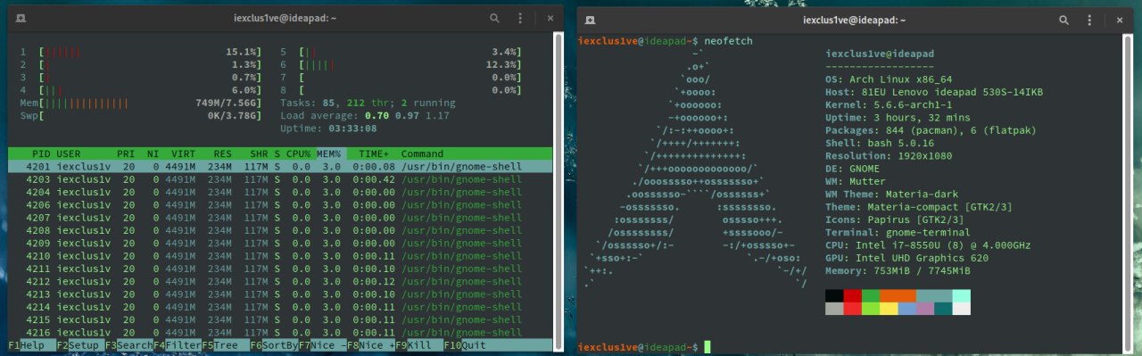Click the "Terminal: gnome-terminal" line in neofetch
The height and width of the screenshot is (356, 1142).
click(898, 232)
